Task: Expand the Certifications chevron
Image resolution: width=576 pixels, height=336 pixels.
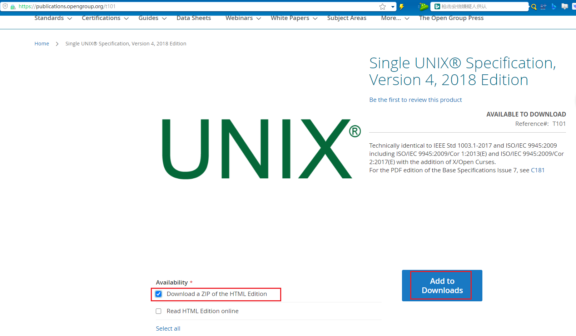Action: [126, 19]
